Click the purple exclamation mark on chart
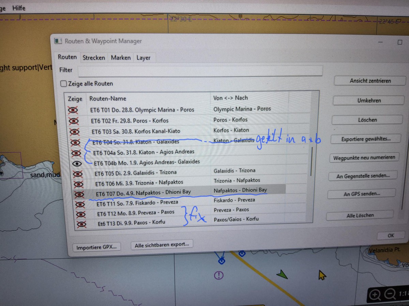 [x=218, y=275]
